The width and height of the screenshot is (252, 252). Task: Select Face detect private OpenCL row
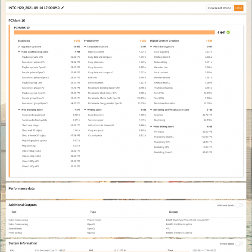(51, 78)
